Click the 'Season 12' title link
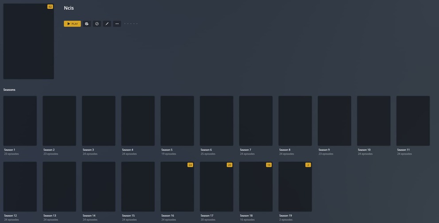 pyautogui.click(x=10, y=215)
